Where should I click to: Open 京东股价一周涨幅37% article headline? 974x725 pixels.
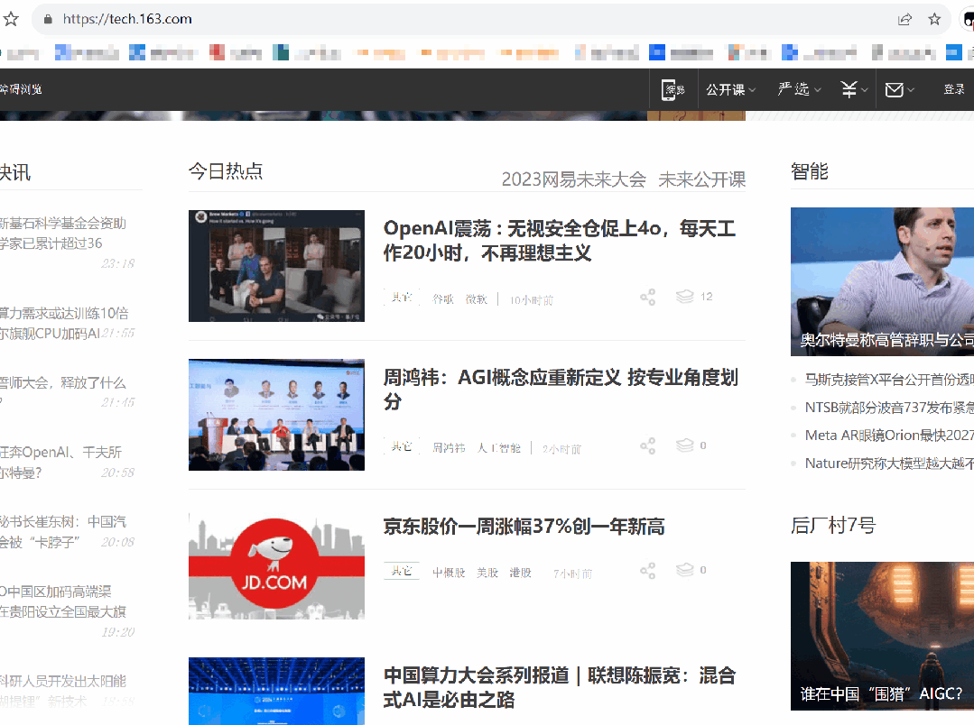(524, 527)
